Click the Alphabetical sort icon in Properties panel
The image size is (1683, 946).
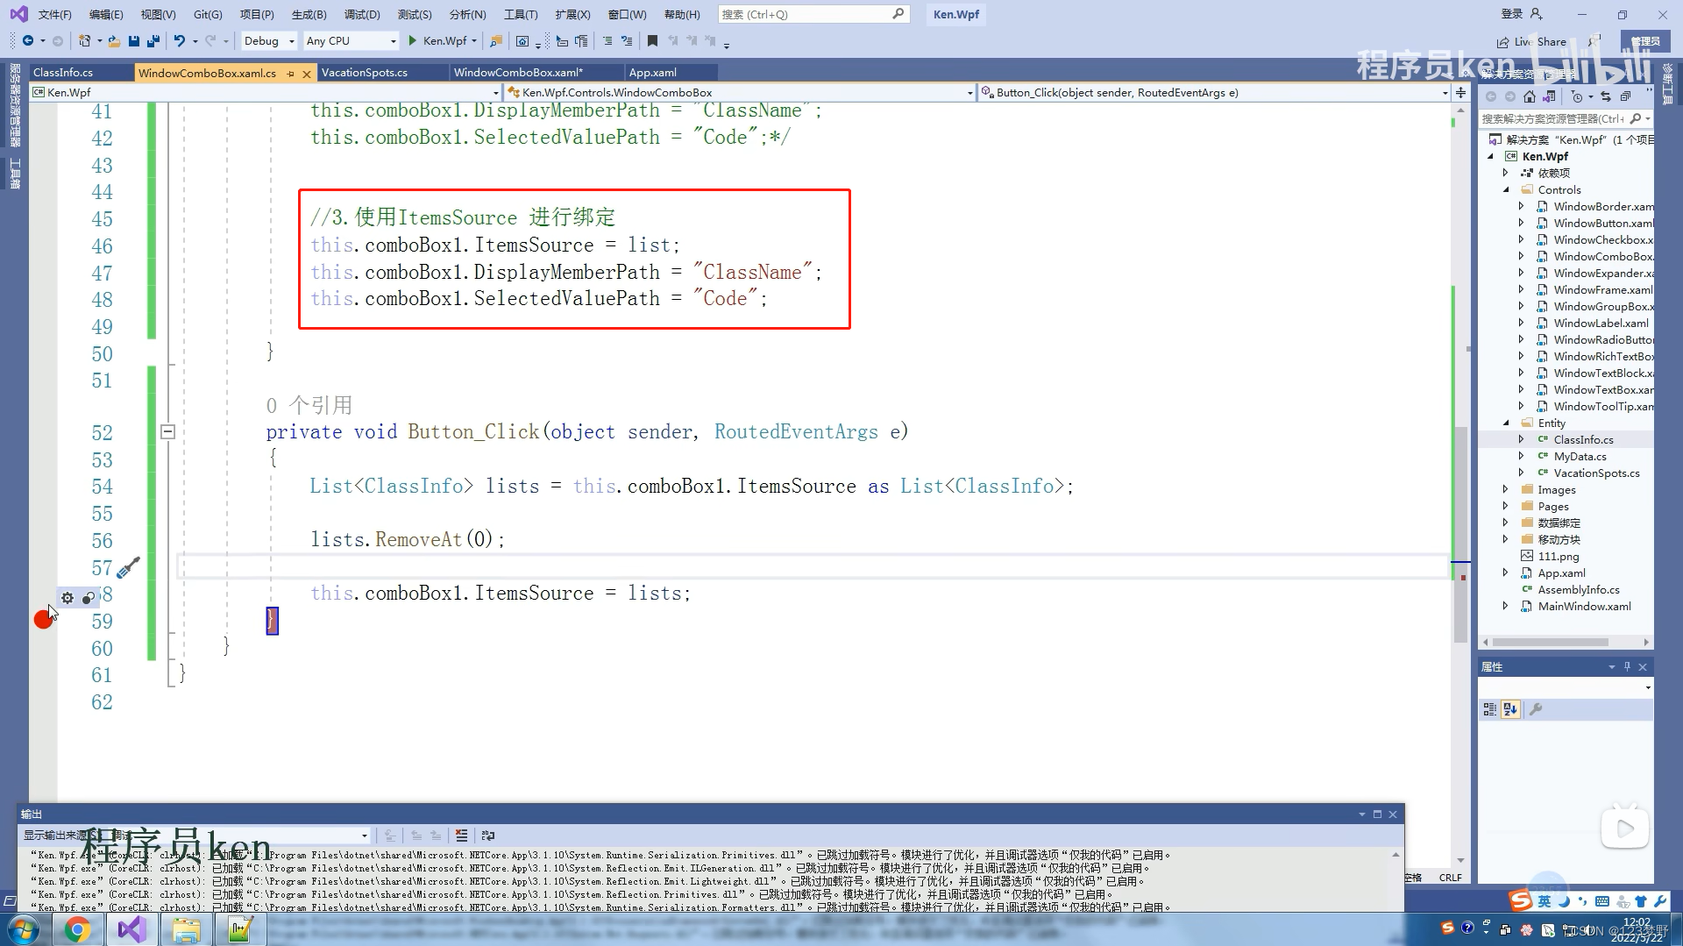1510,709
